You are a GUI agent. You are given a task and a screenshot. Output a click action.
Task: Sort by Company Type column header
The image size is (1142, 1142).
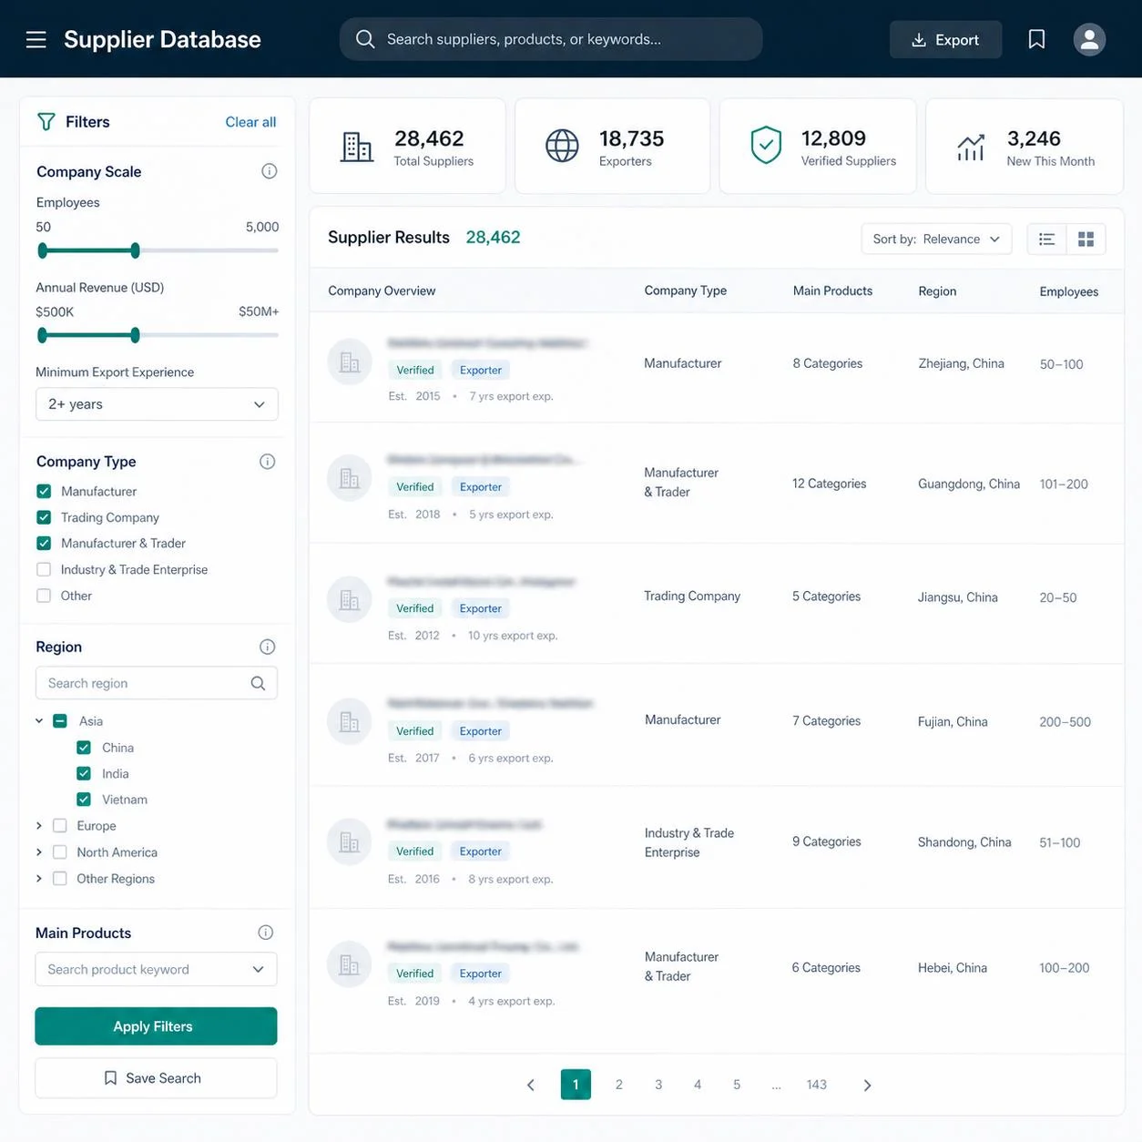pyautogui.click(x=686, y=291)
